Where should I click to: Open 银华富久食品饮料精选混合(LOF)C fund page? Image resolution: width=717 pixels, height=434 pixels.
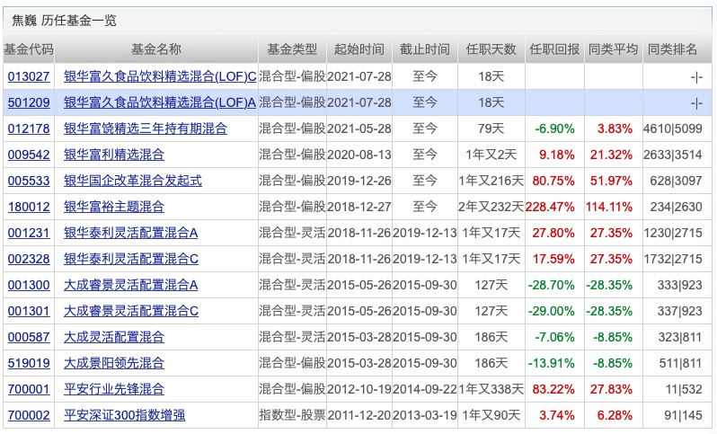pos(160,76)
